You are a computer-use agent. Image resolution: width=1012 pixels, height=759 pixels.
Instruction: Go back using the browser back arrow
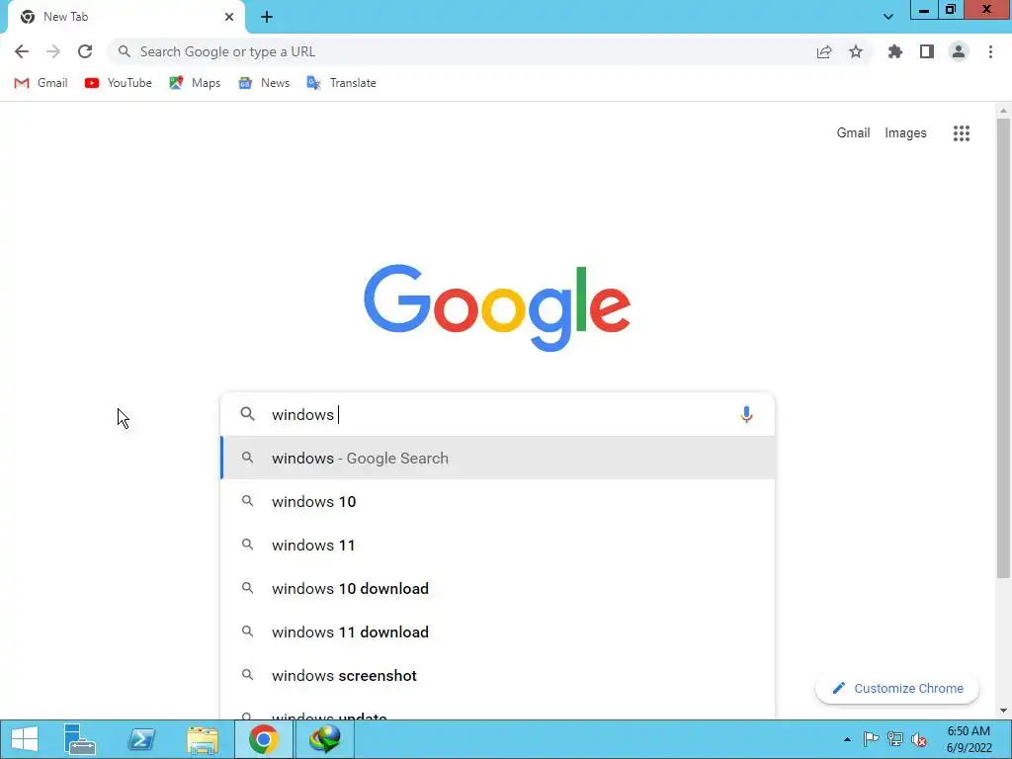(x=22, y=51)
